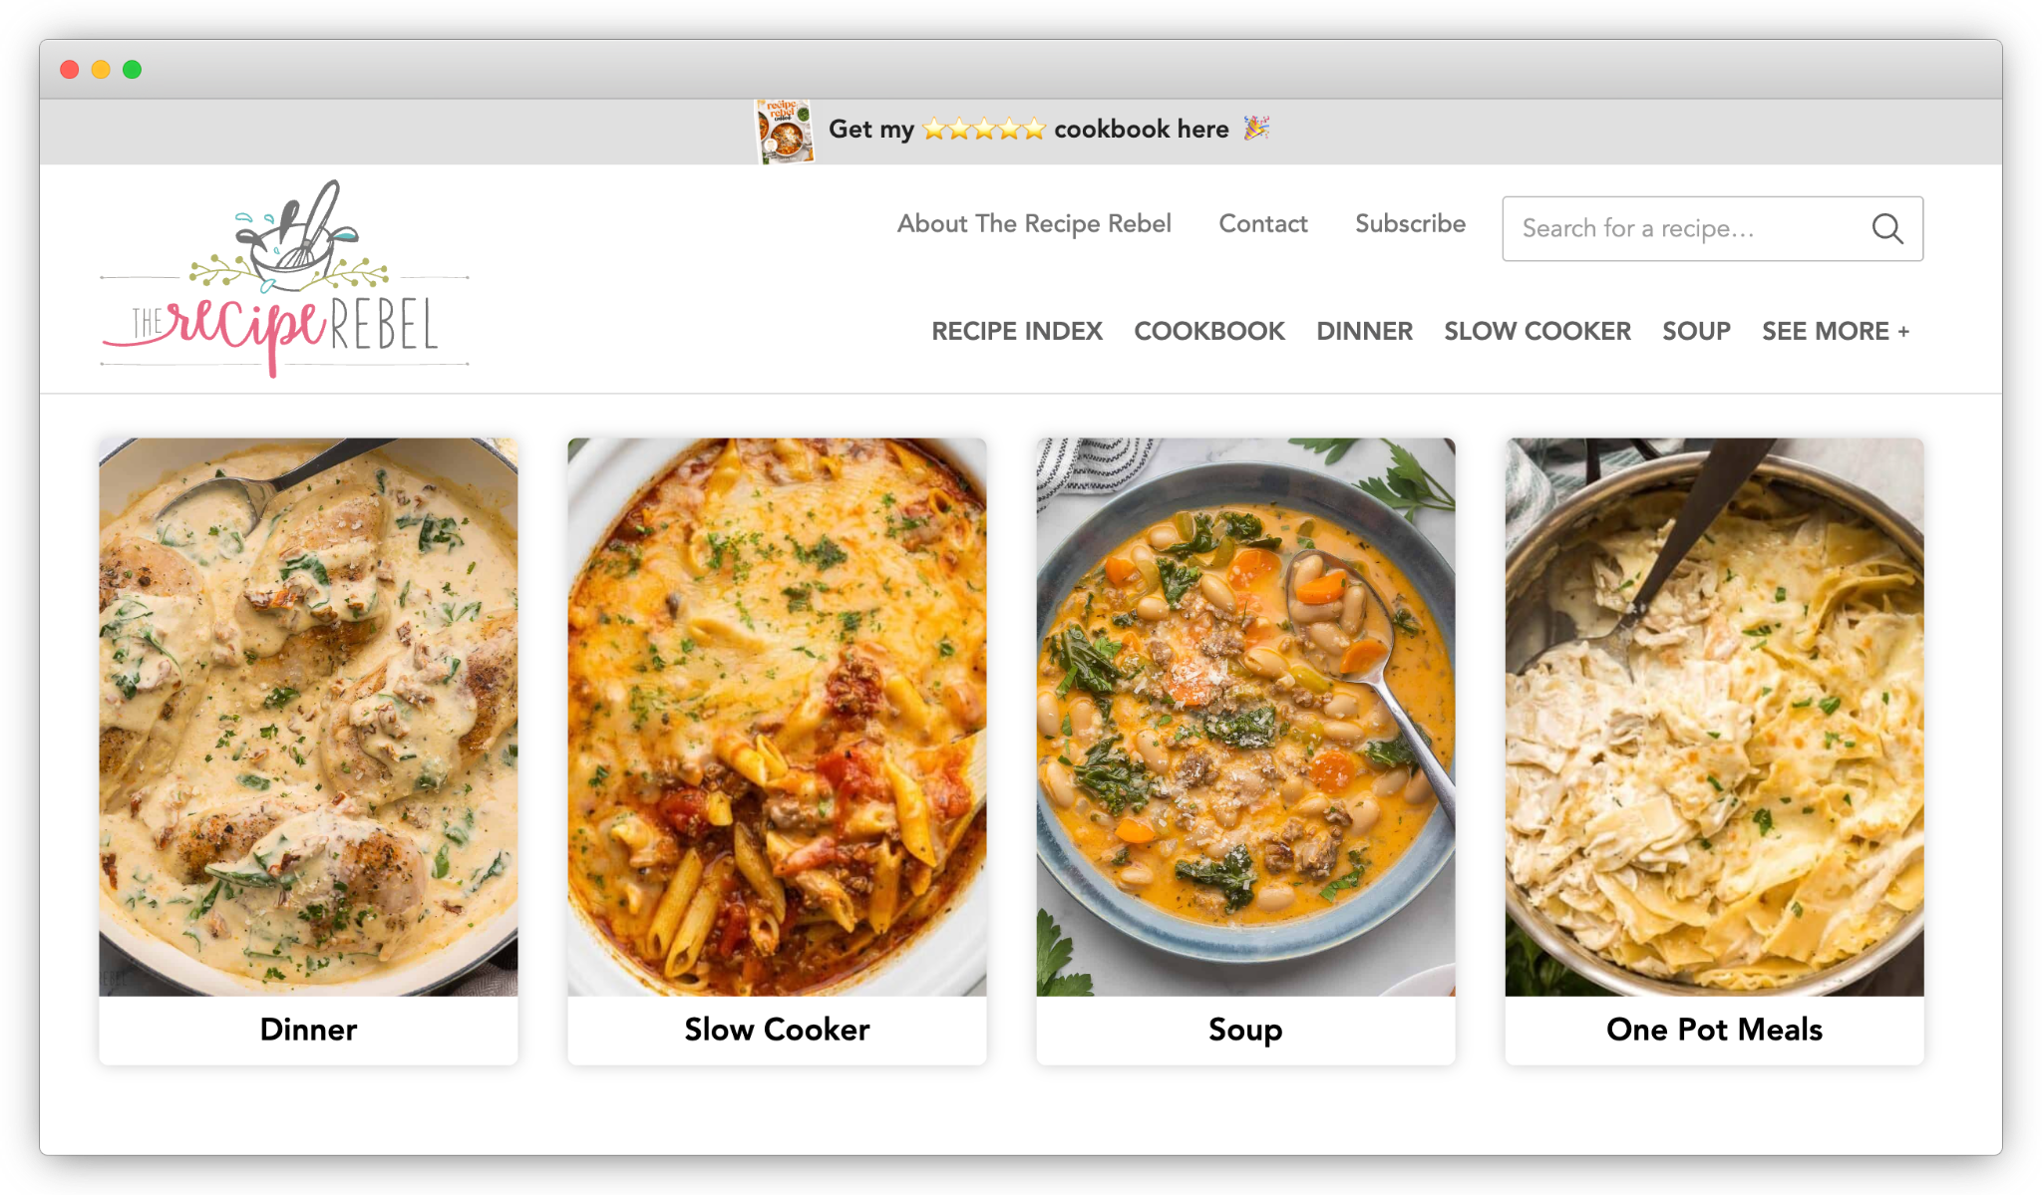This screenshot has height=1195, width=2042.
Task: Open The Recipe Rebel logo homepage
Action: (x=284, y=278)
